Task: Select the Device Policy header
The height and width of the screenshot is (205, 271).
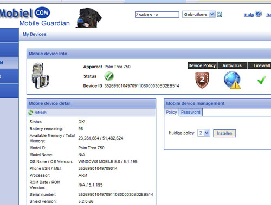Action: [x=202, y=65]
